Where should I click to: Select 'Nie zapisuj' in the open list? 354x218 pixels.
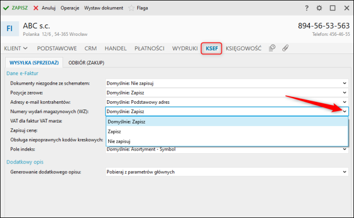click(x=119, y=141)
